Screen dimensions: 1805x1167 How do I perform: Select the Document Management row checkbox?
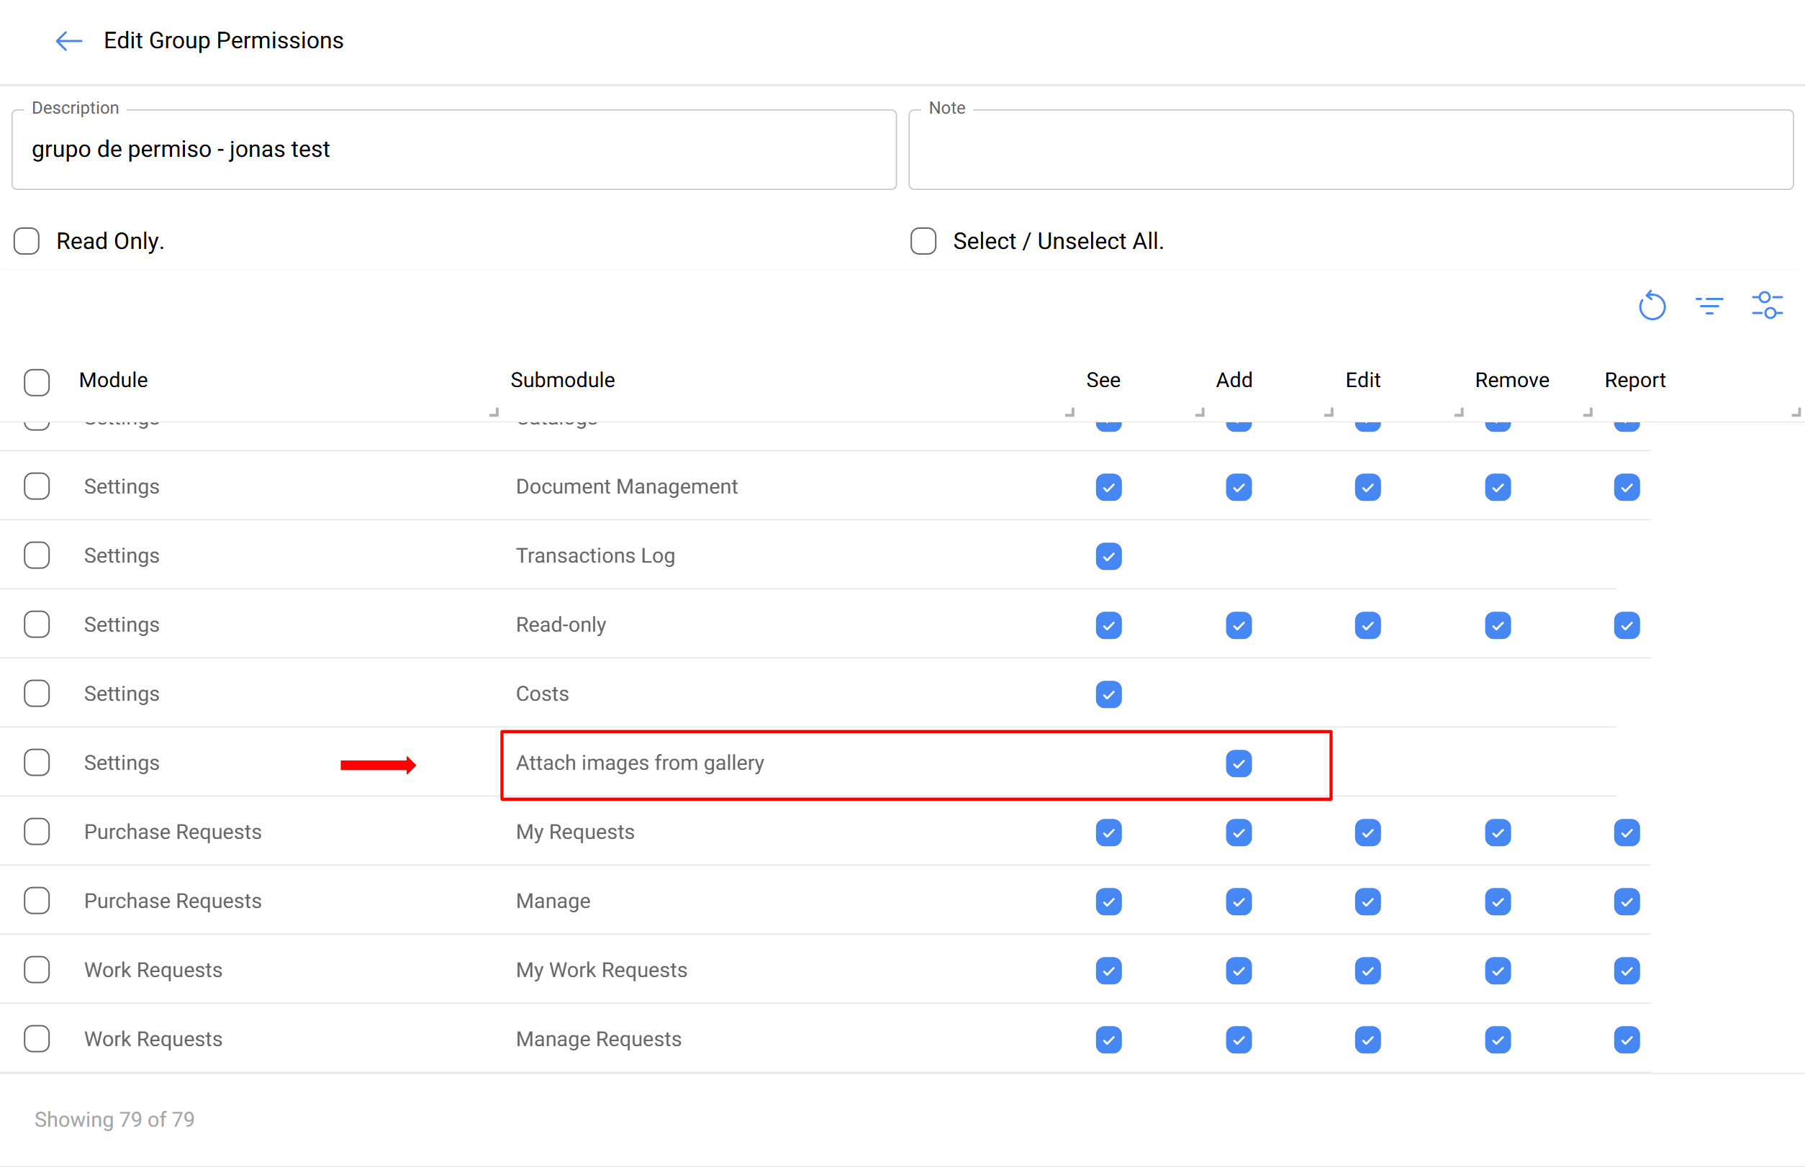click(37, 486)
